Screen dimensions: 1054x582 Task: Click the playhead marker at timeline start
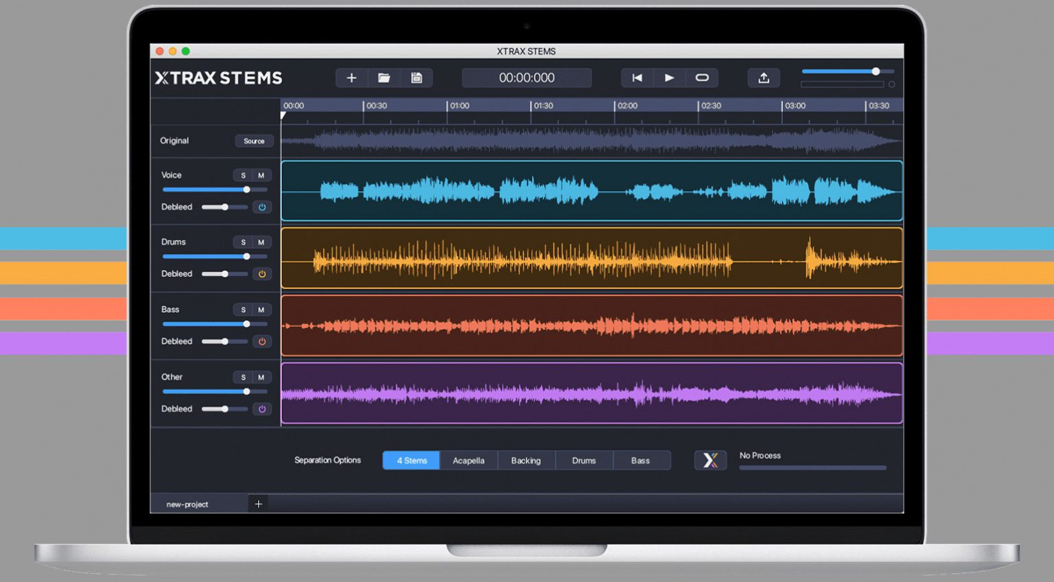(283, 115)
